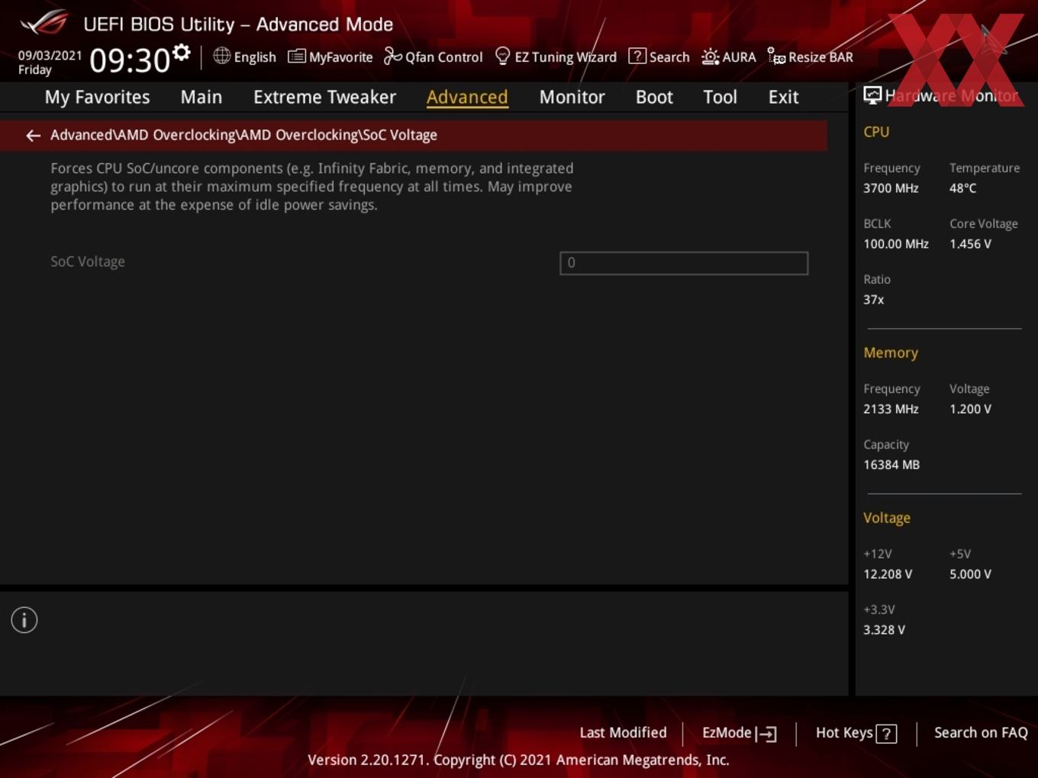
Task: Open MyFavorite shortcut label
Action: click(340, 57)
